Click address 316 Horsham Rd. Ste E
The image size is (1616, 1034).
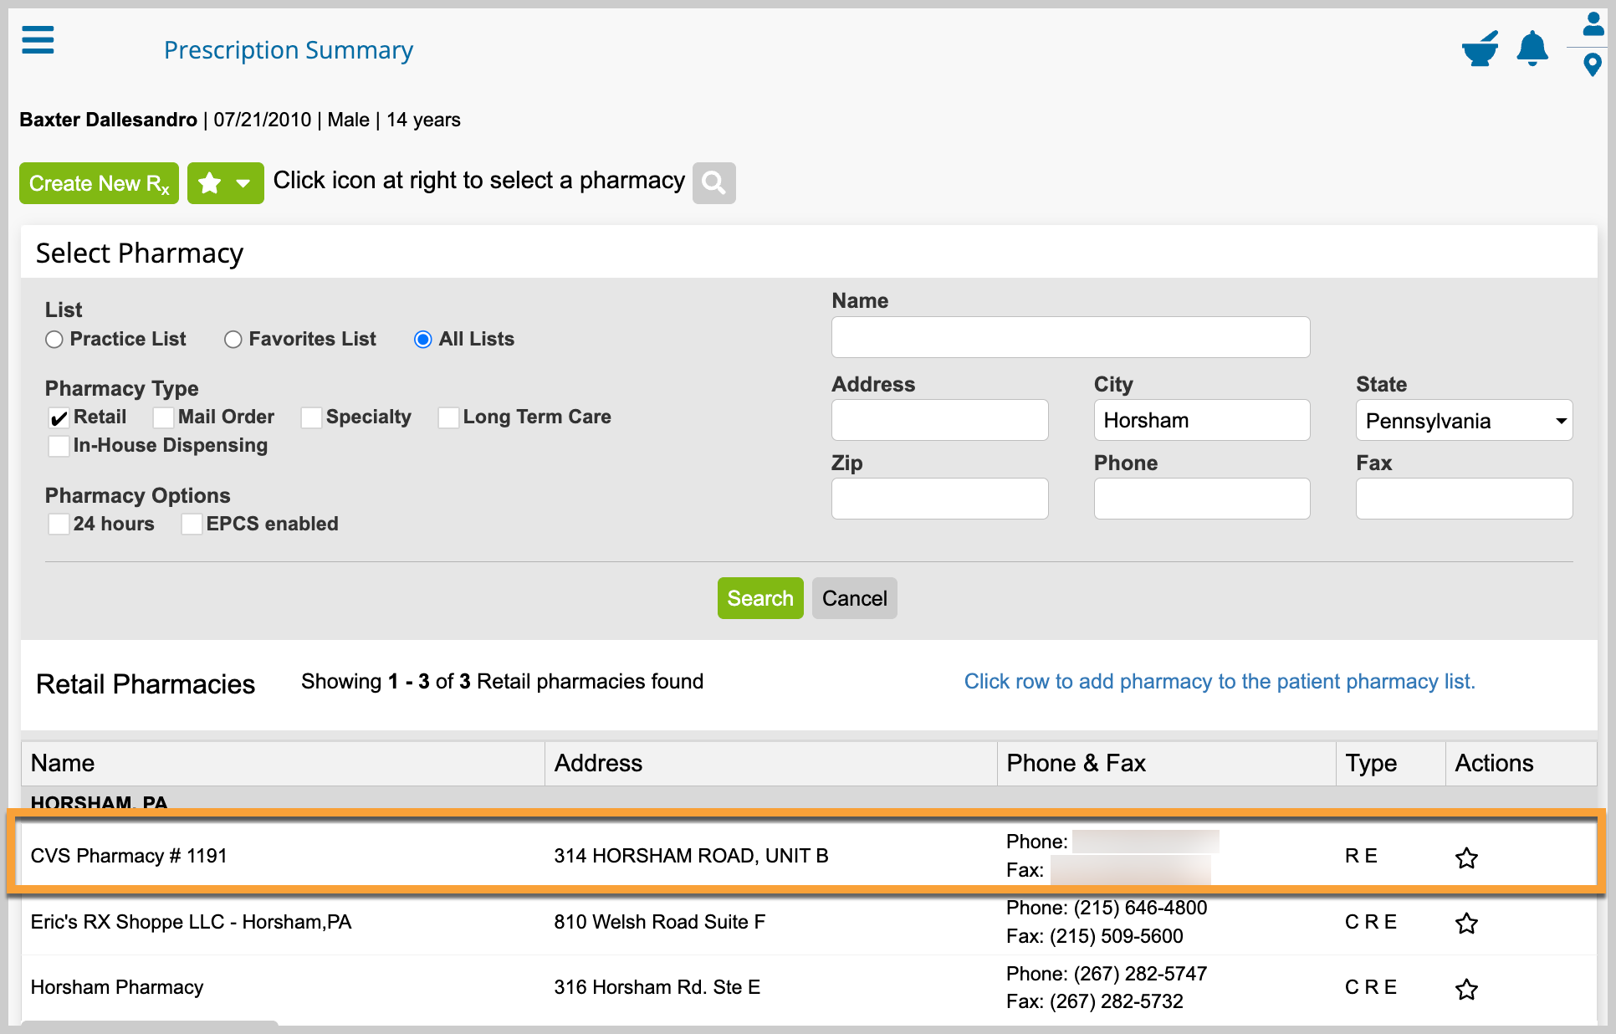[657, 987]
